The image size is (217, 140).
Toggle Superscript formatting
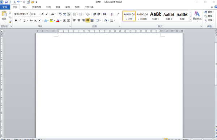39,21
